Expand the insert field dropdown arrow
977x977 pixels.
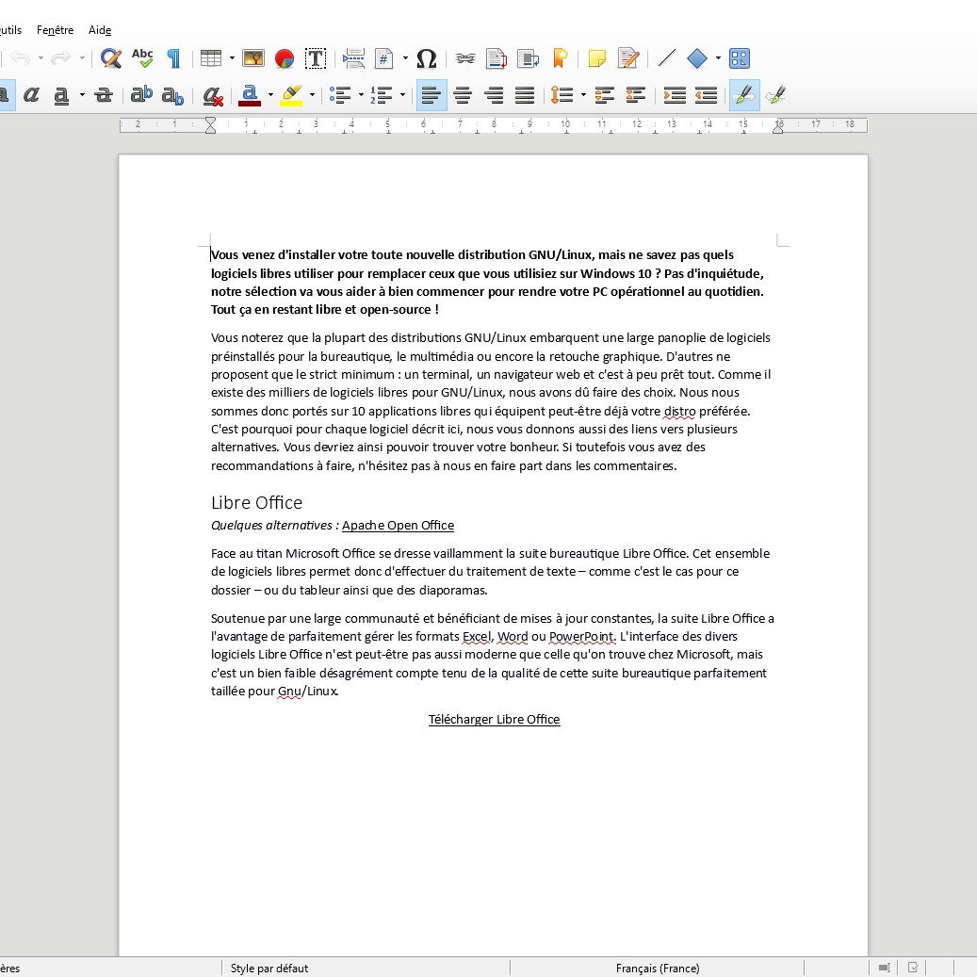[405, 58]
